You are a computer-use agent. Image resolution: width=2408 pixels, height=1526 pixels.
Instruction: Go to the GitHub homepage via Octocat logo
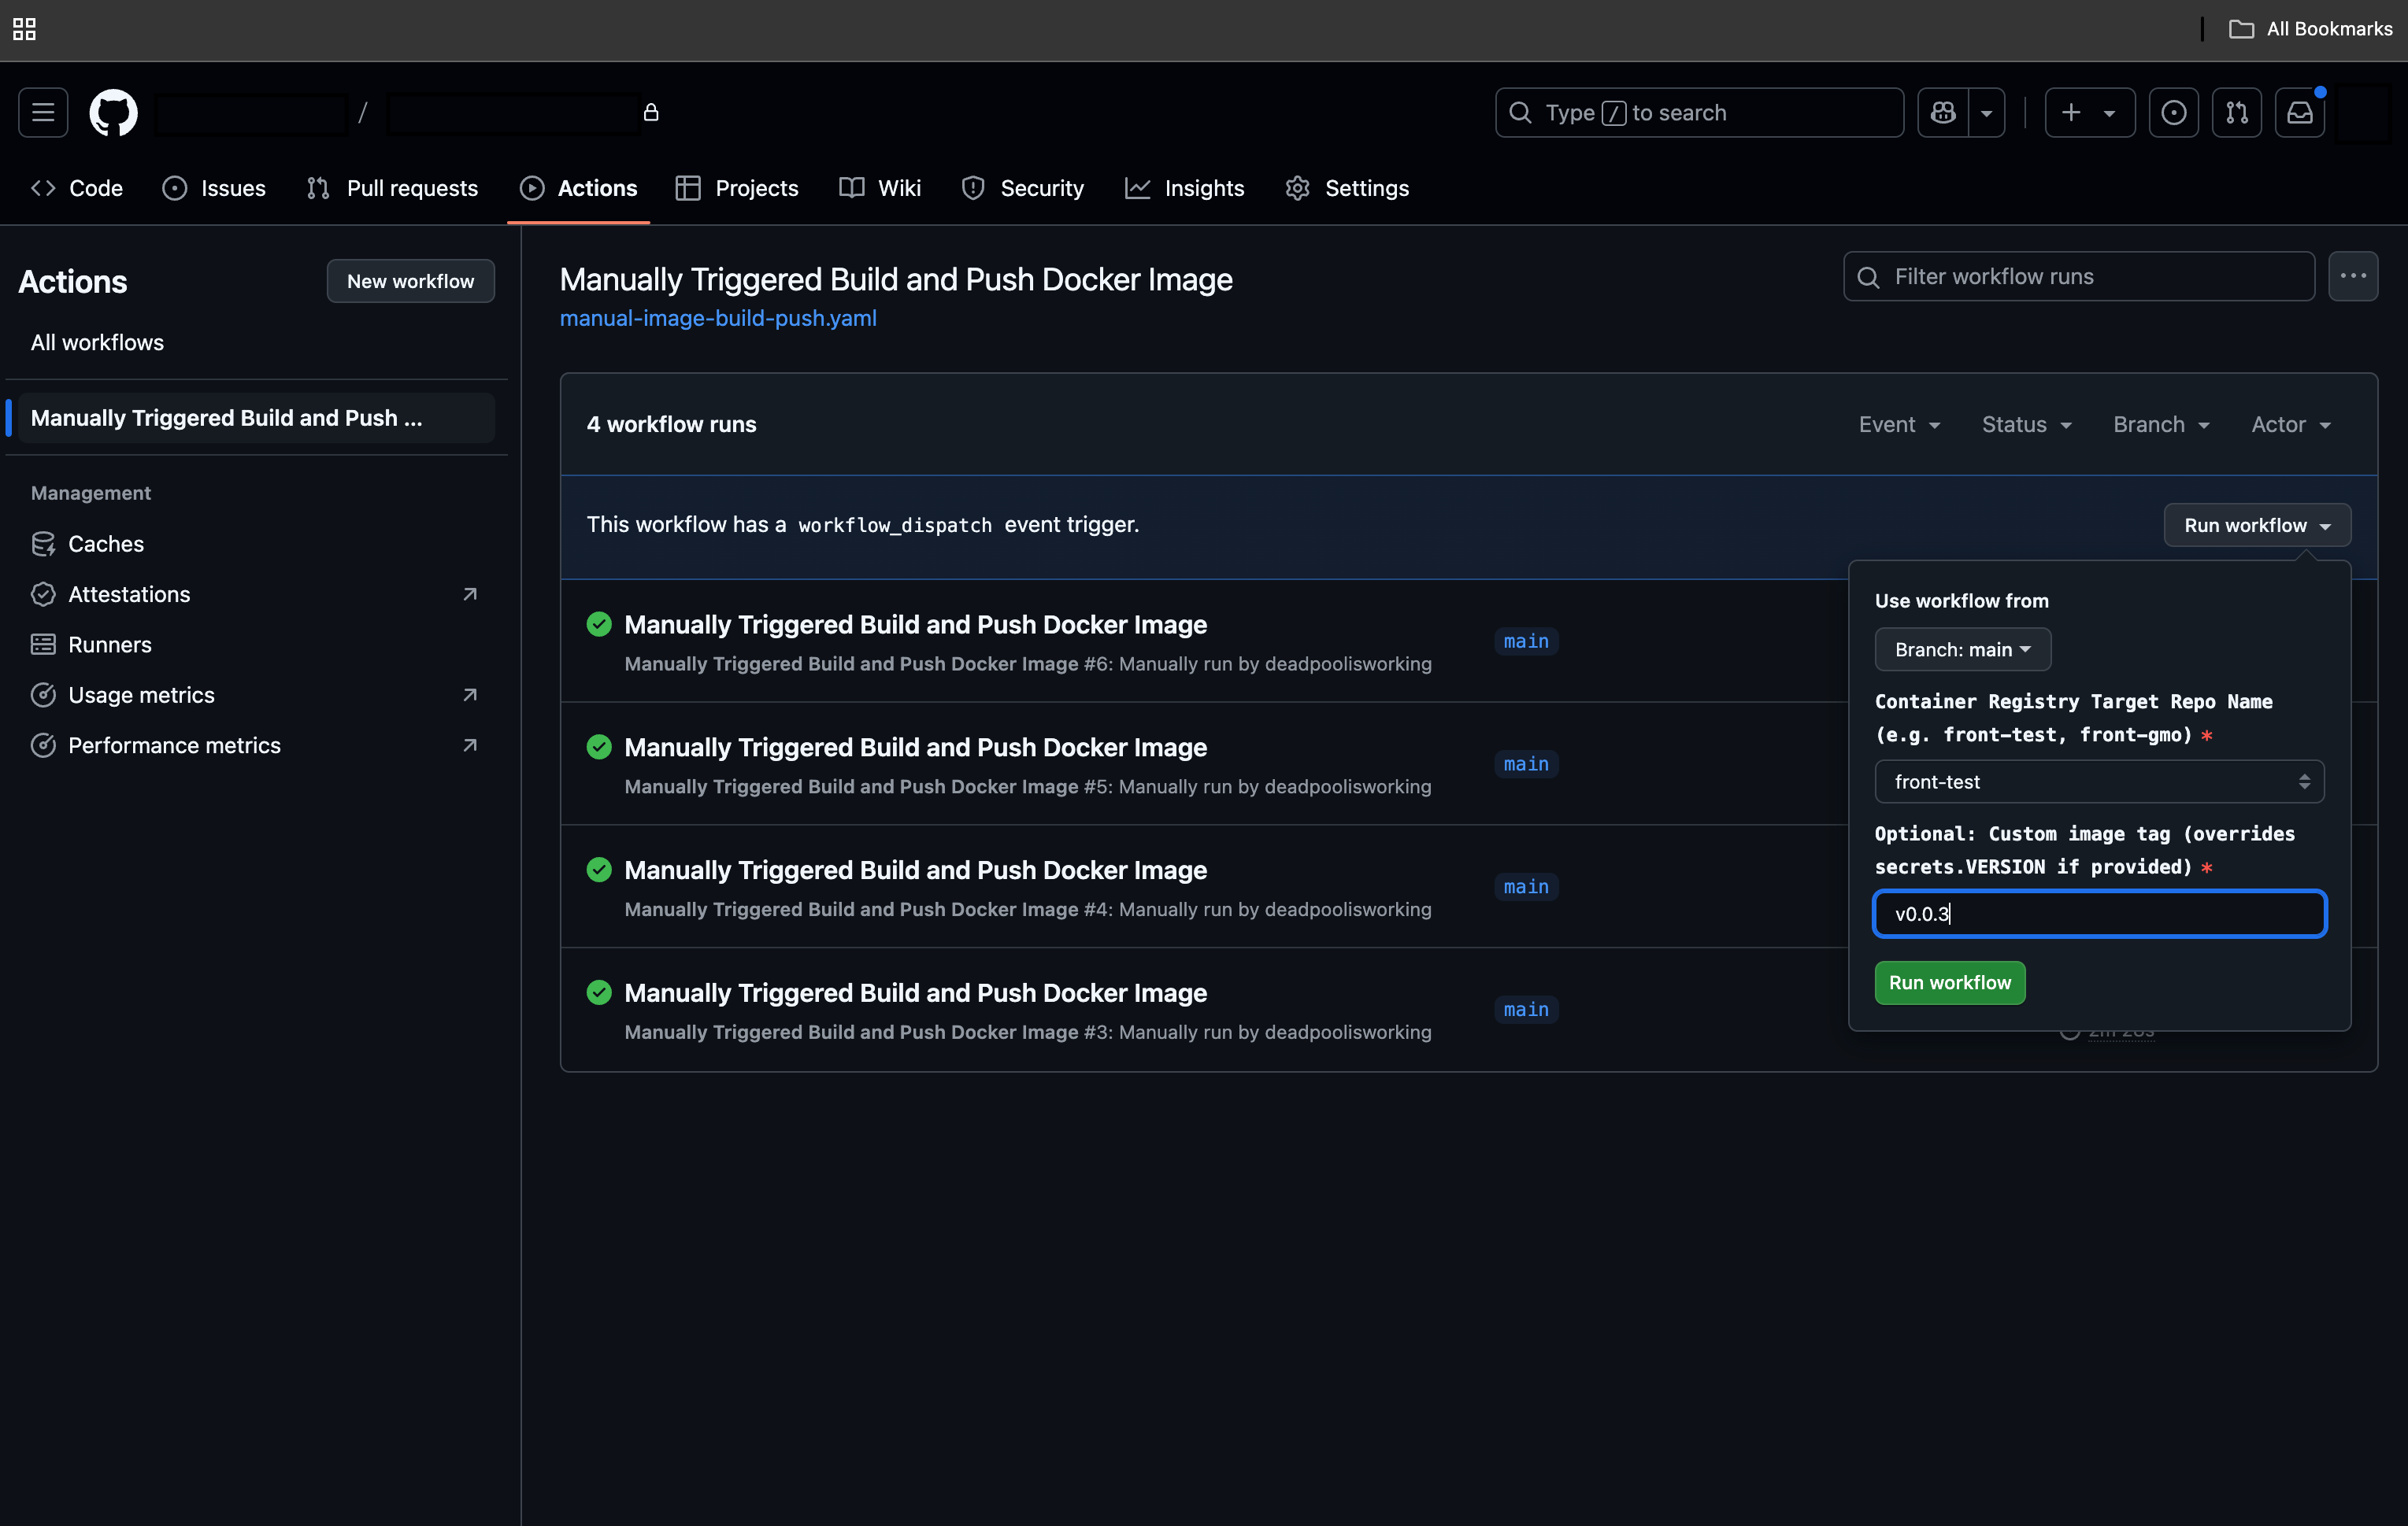(x=113, y=112)
